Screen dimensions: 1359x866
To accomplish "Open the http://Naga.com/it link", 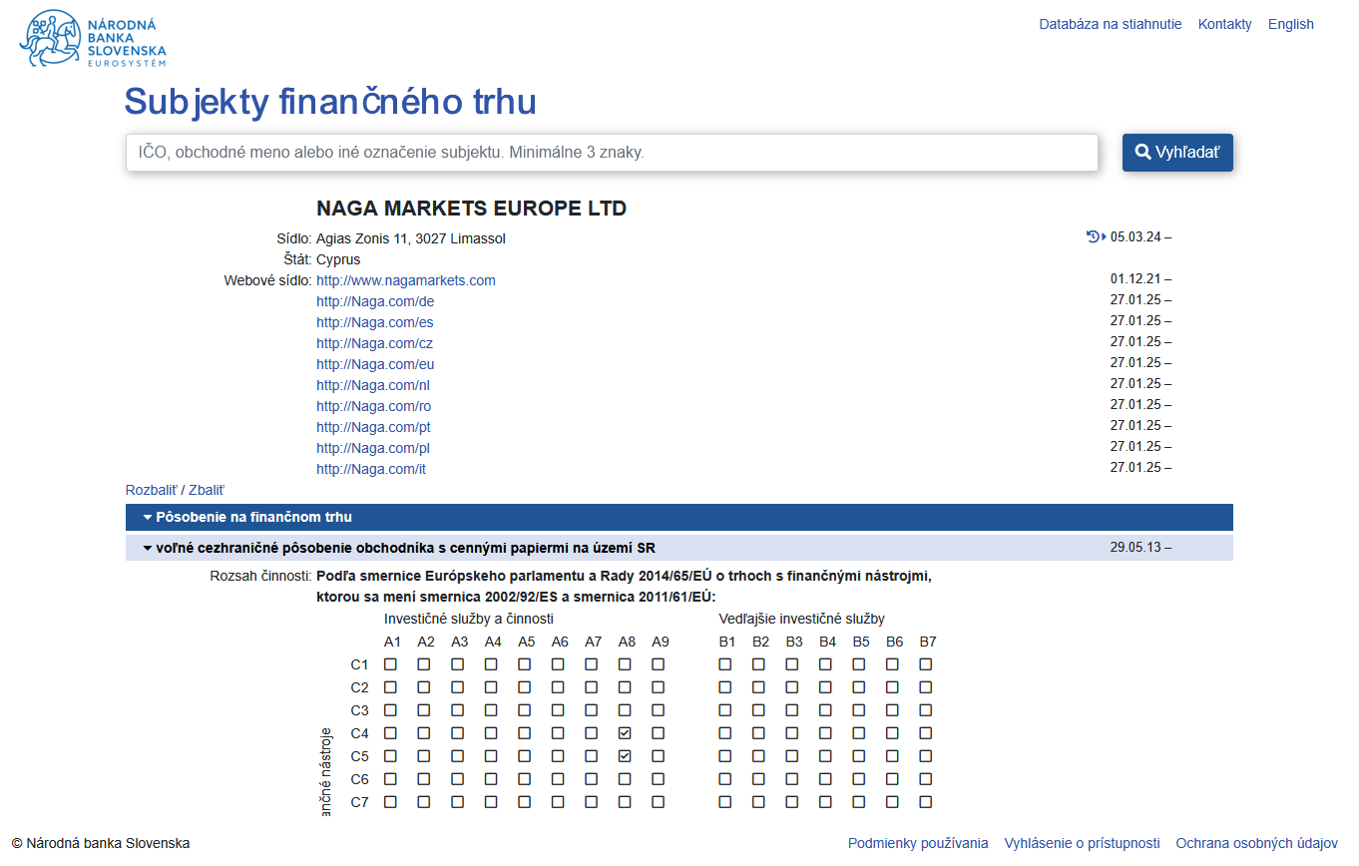I will tap(371, 469).
